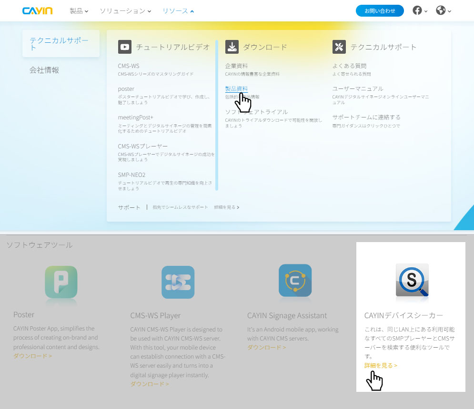Image resolution: width=474 pixels, height=409 pixels.
Task: Click the テクニカルサポート column heading
Action: point(383,47)
